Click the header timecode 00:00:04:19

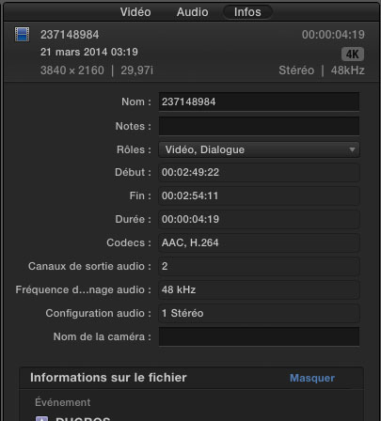(333, 35)
